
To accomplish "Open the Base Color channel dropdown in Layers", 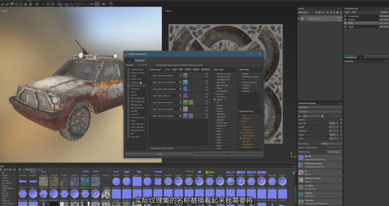I will [304, 12].
